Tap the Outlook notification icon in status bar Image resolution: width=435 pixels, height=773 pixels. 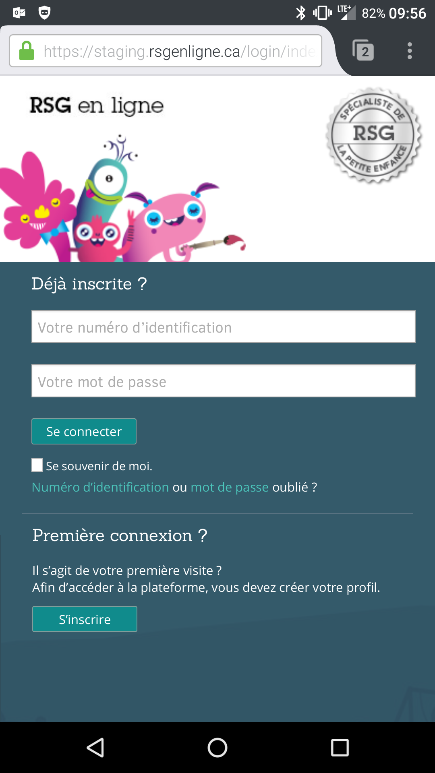[x=19, y=13]
